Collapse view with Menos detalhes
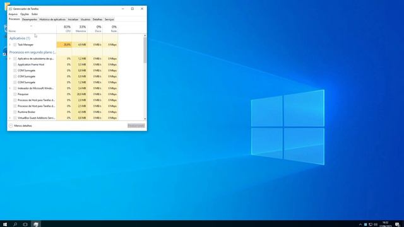Image resolution: width=404 pixels, height=227 pixels. 20,126
